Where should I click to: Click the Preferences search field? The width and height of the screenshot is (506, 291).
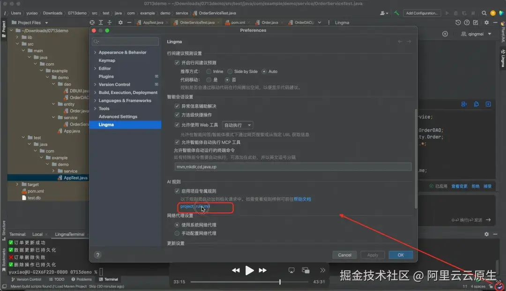[x=126, y=42]
